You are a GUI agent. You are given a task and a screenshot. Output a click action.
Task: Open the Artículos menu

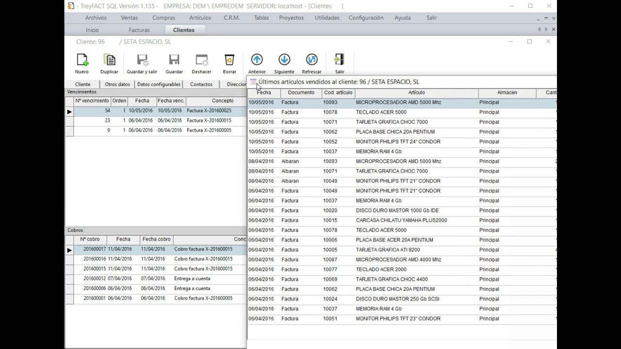point(200,18)
